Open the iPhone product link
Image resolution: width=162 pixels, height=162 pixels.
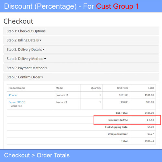click(13, 95)
